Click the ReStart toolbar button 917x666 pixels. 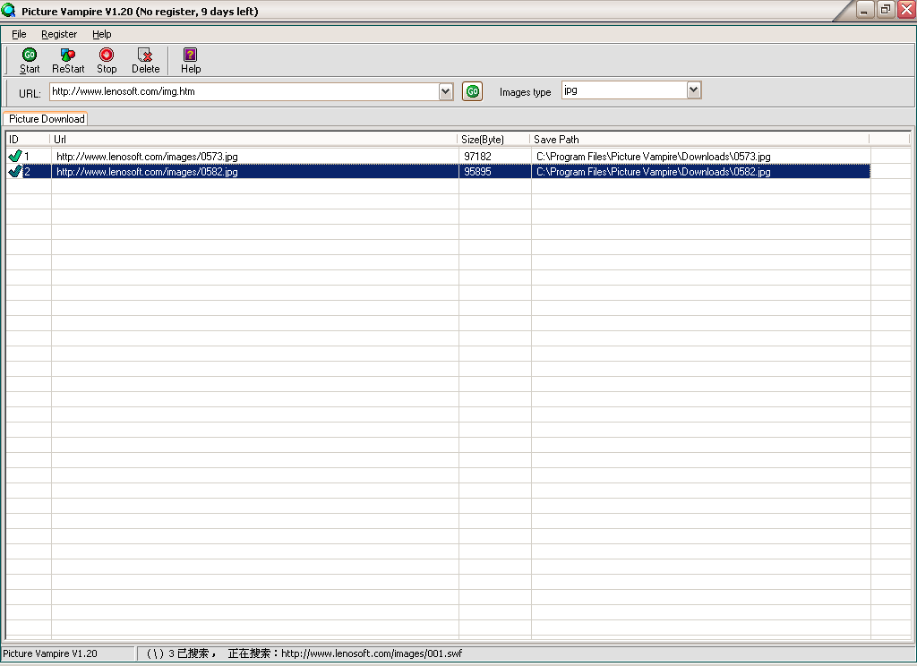click(68, 61)
